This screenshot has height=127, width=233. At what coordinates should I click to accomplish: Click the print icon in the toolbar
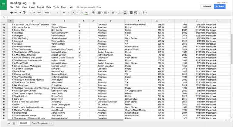pyautogui.click(x=12, y=13)
